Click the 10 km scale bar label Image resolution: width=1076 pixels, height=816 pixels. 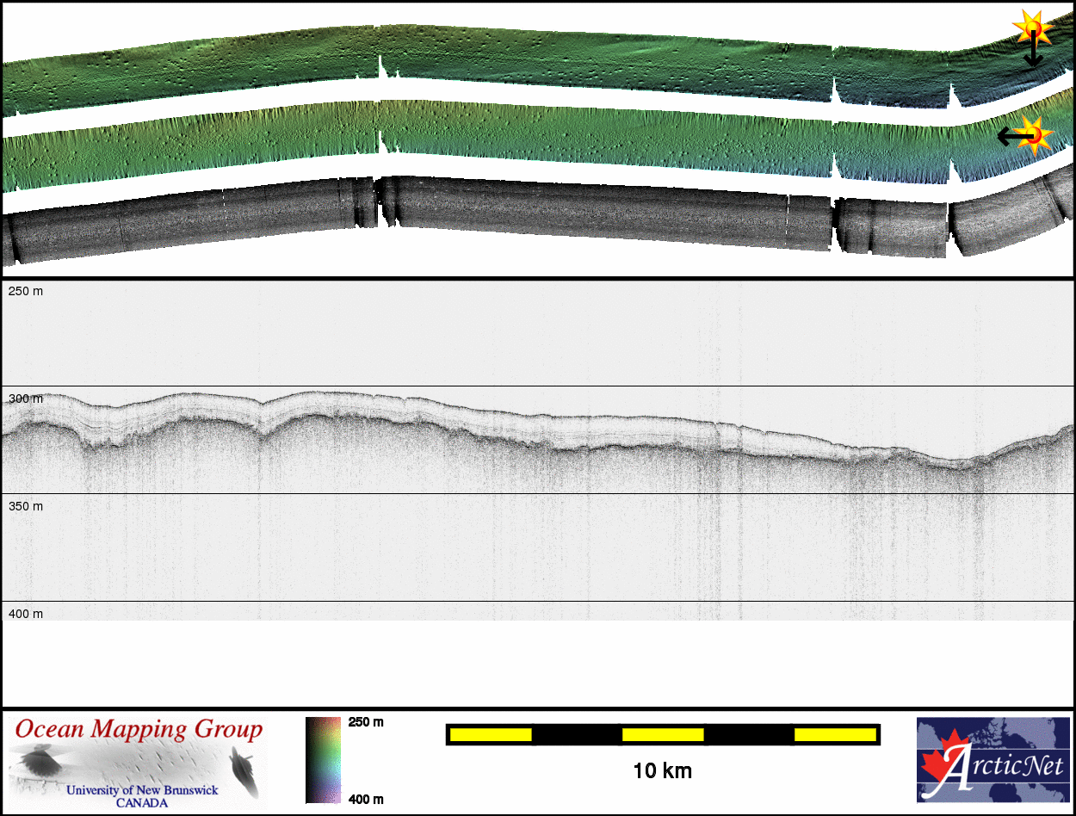662,770
